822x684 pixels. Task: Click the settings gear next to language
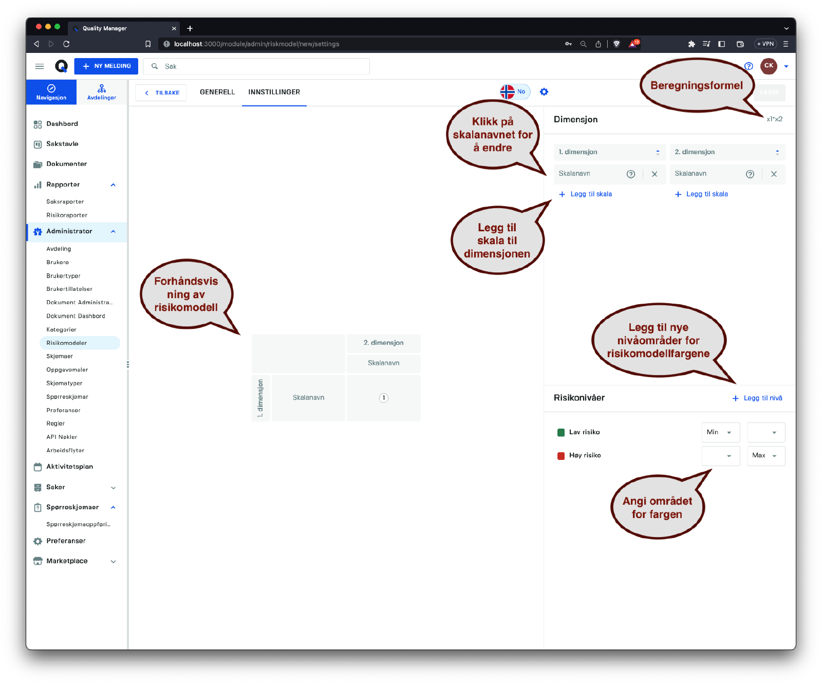click(x=544, y=92)
